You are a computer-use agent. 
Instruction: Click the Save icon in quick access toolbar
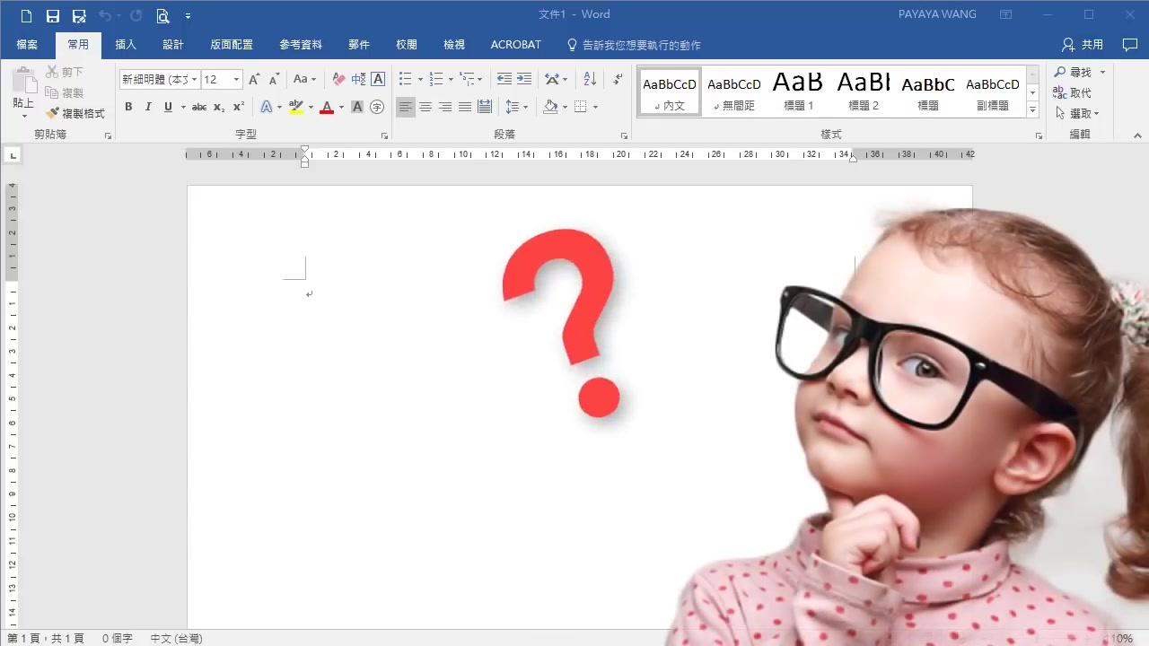(x=53, y=15)
